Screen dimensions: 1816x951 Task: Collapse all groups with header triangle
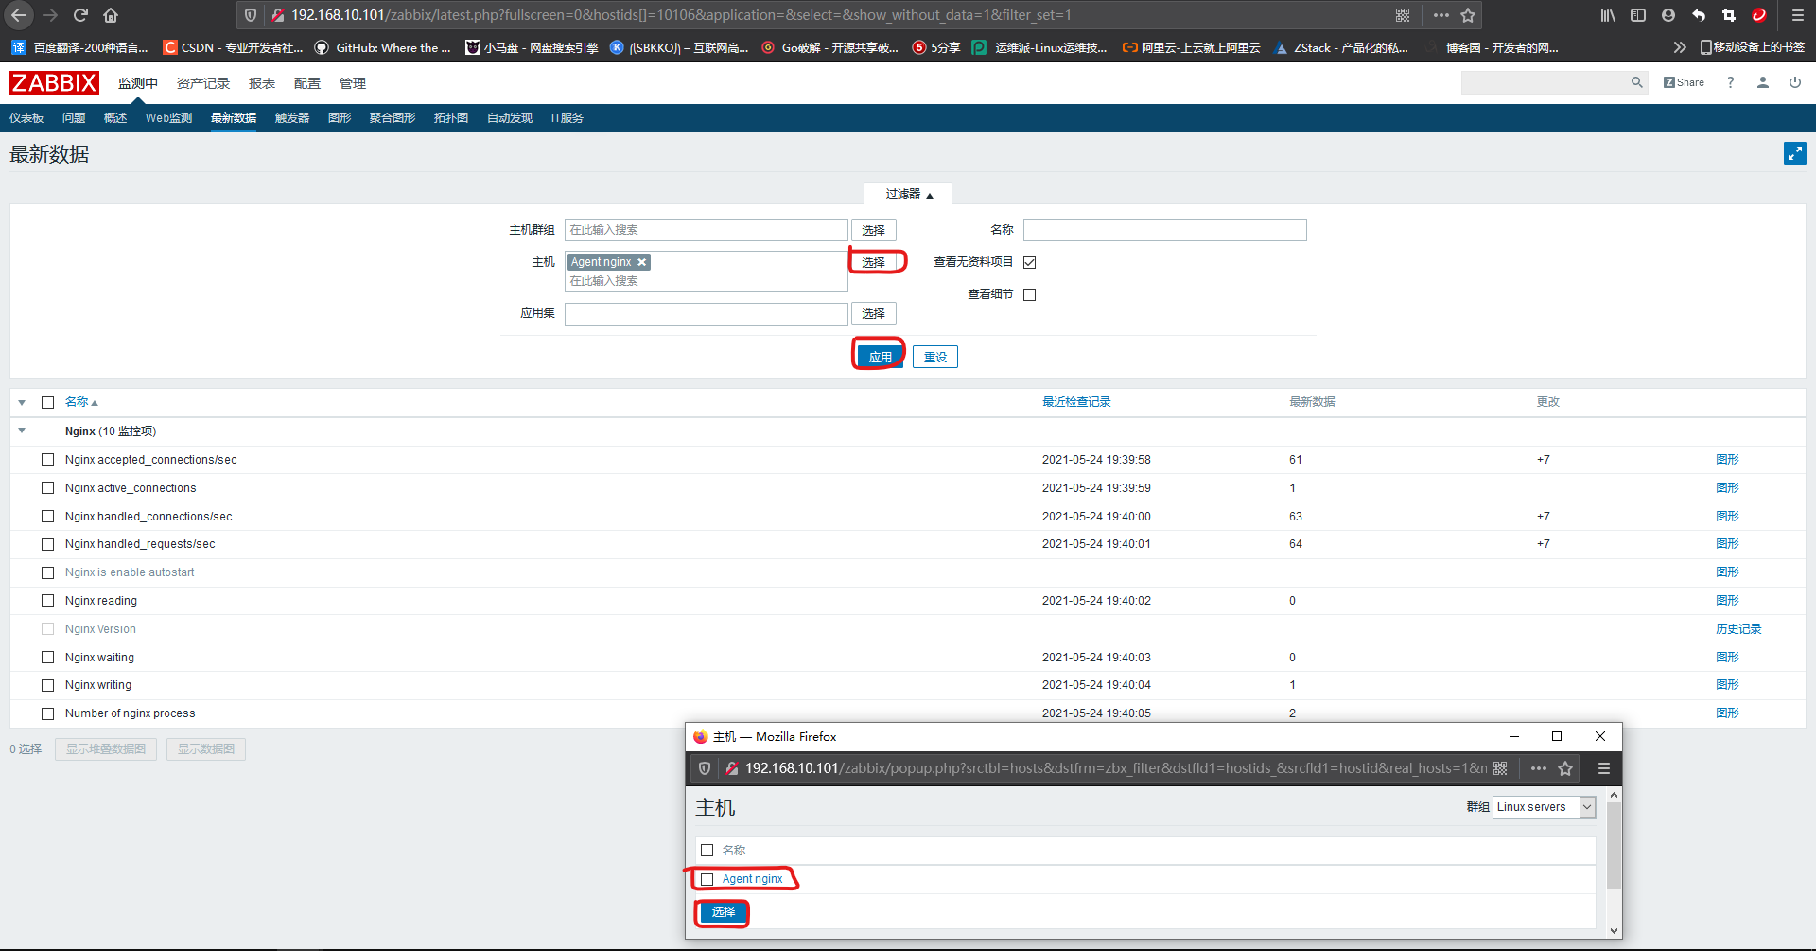click(x=22, y=403)
